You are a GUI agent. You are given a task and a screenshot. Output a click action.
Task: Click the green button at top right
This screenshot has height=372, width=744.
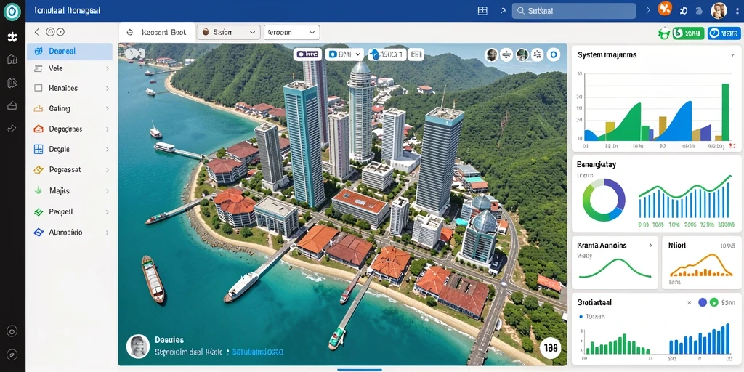688,33
